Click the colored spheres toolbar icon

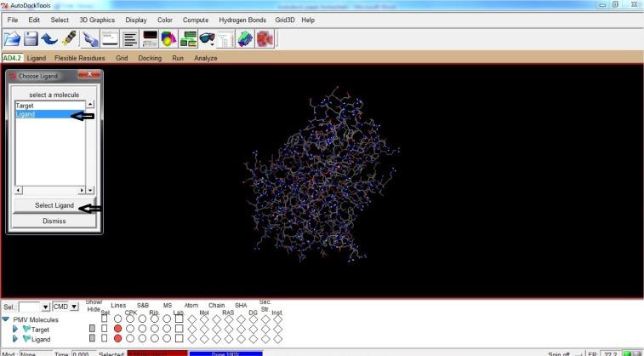167,39
